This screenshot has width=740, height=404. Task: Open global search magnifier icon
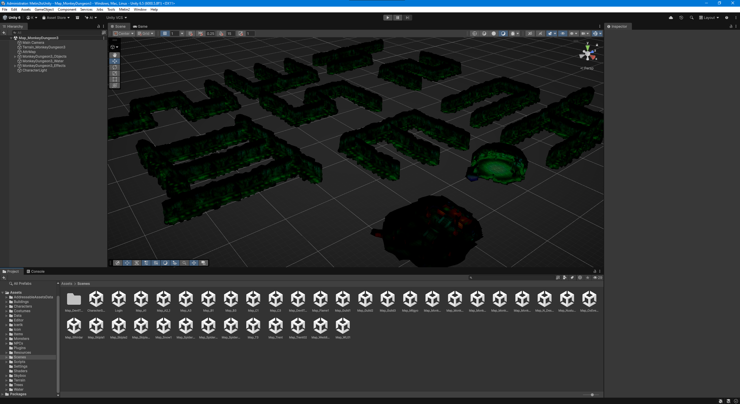pos(692,18)
